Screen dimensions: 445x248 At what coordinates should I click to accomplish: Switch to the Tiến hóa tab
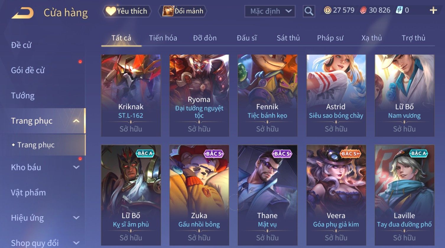163,38
